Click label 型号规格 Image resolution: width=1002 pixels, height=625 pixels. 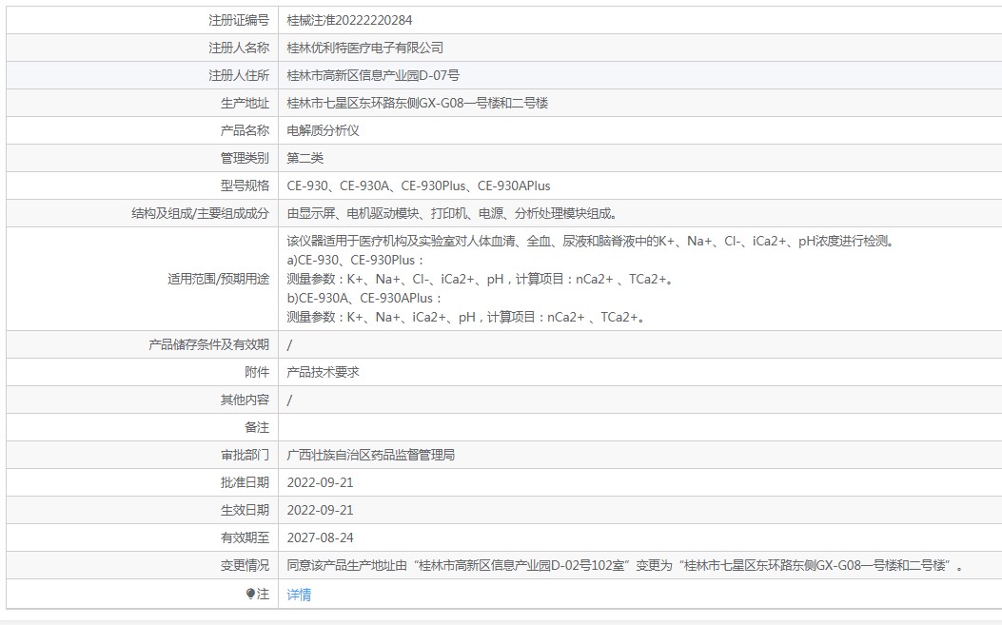[x=245, y=186]
